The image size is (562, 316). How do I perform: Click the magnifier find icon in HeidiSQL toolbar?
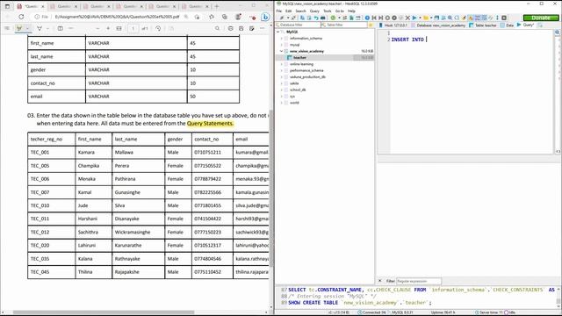click(450, 18)
